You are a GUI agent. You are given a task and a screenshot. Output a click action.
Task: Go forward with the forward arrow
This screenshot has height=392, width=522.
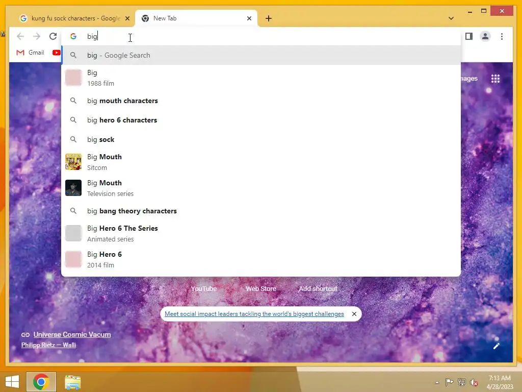click(x=37, y=36)
